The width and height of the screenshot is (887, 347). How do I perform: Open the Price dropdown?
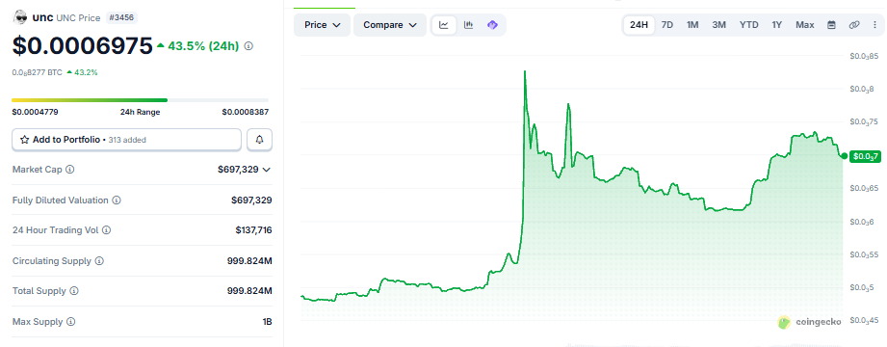[x=323, y=25]
